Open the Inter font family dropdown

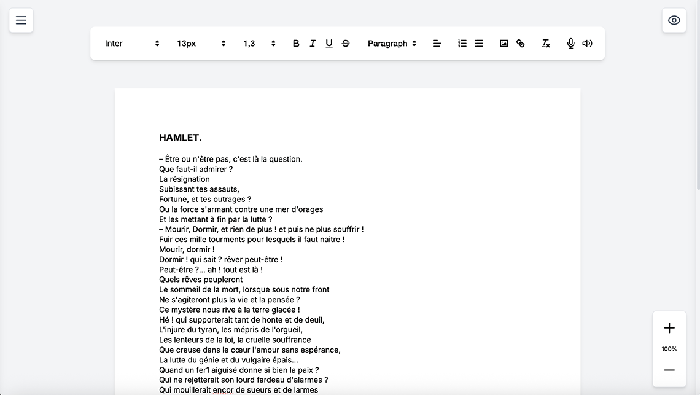point(131,44)
